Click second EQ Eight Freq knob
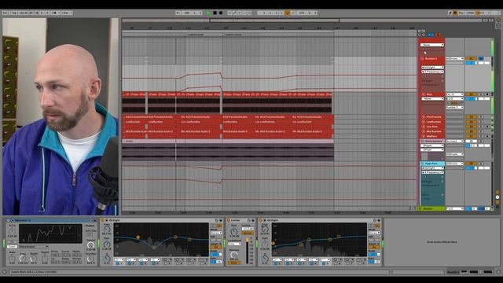This screenshot has width=503, height=283. click(x=265, y=229)
